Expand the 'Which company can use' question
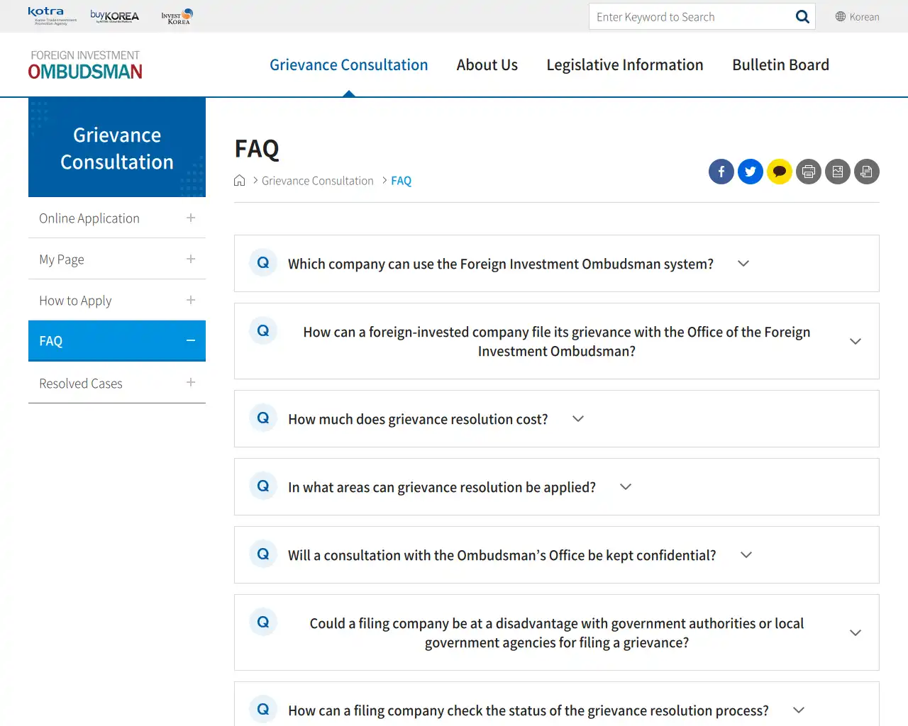Image resolution: width=908 pixels, height=726 pixels. (743, 264)
